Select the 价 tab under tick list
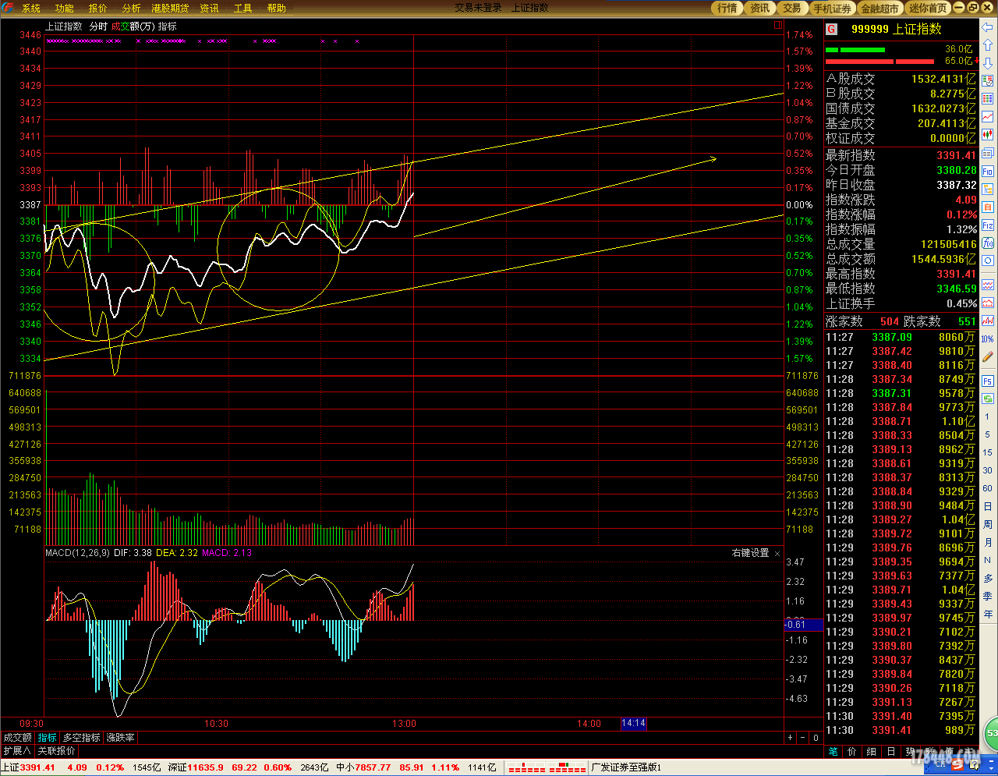The width and height of the screenshot is (998, 776). (x=851, y=751)
